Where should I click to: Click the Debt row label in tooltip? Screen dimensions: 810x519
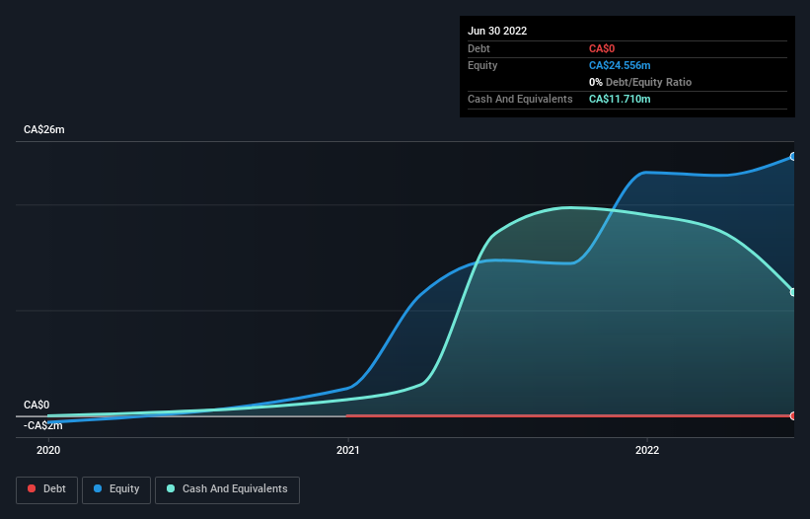tap(479, 48)
